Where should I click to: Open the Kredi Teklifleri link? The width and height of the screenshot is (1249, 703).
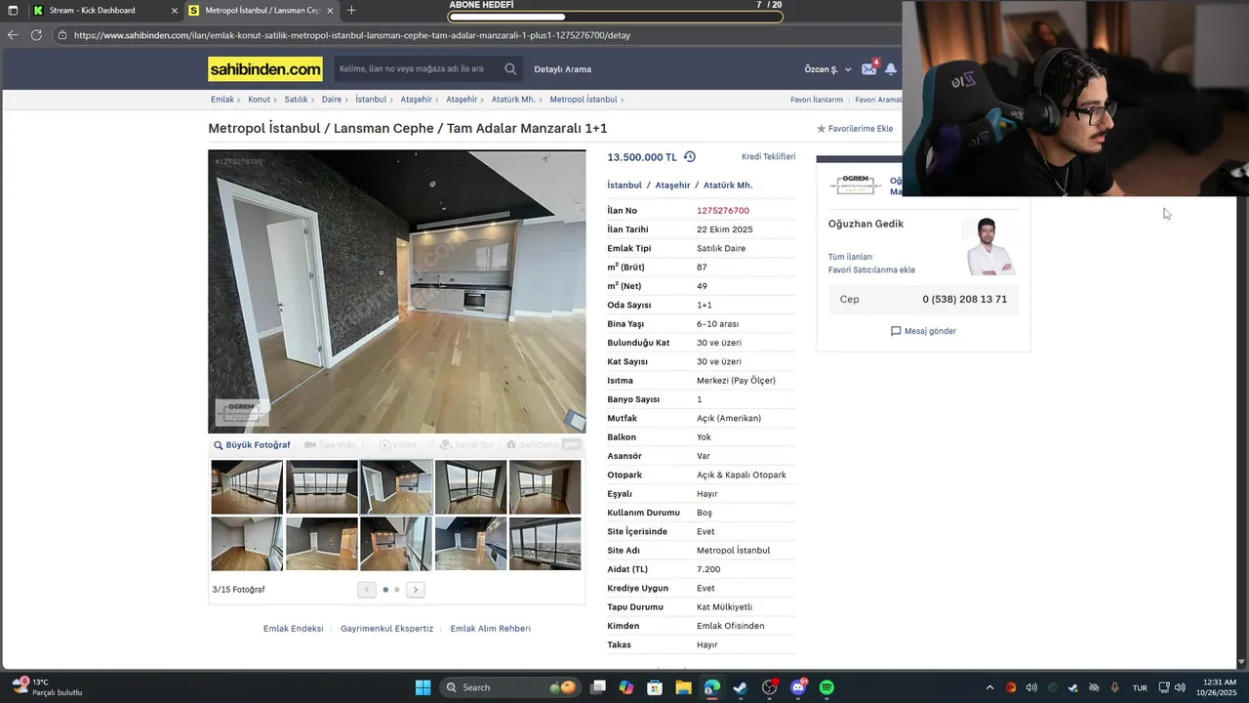768,157
